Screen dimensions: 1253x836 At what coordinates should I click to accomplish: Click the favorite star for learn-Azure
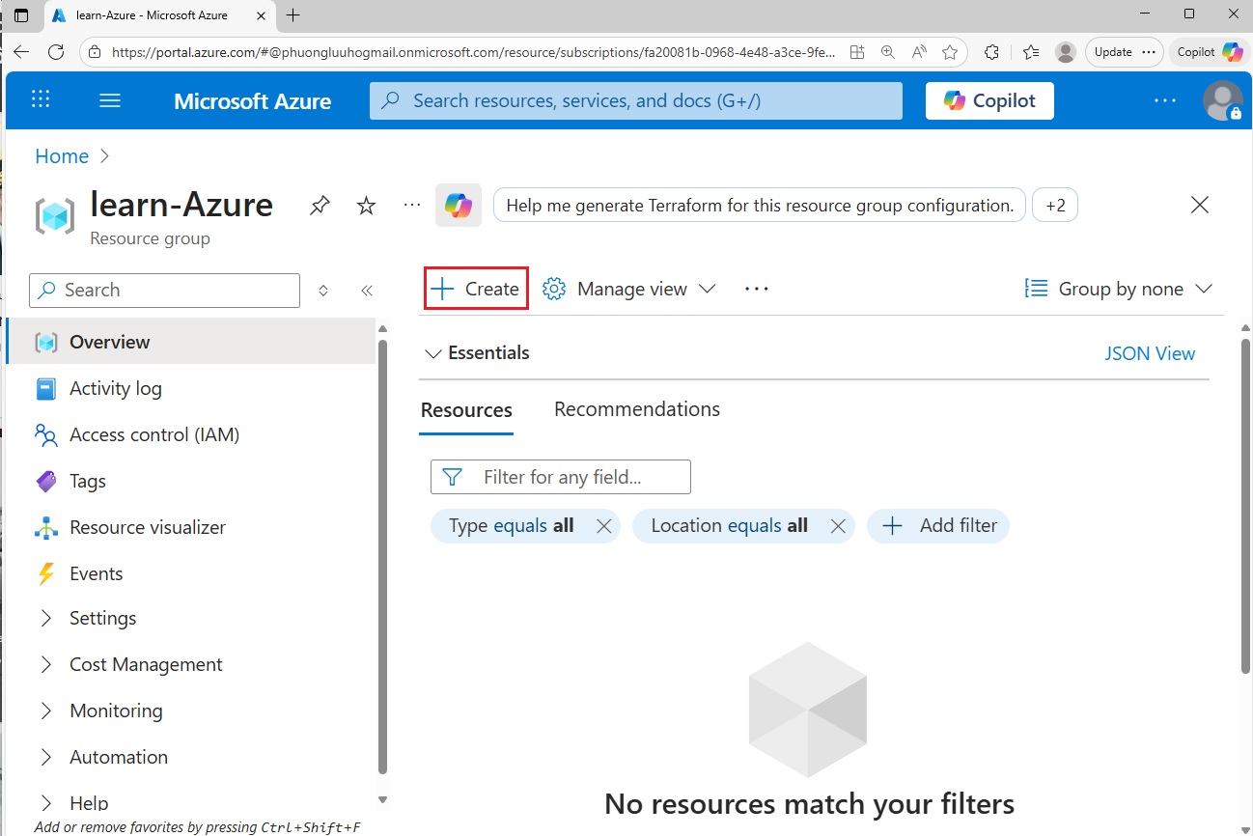click(366, 205)
